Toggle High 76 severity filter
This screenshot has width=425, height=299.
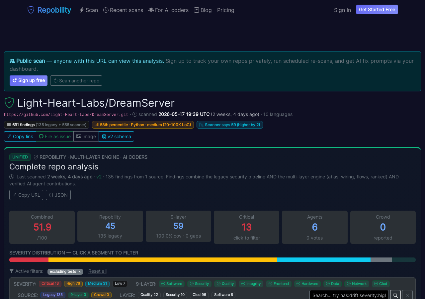73,284
